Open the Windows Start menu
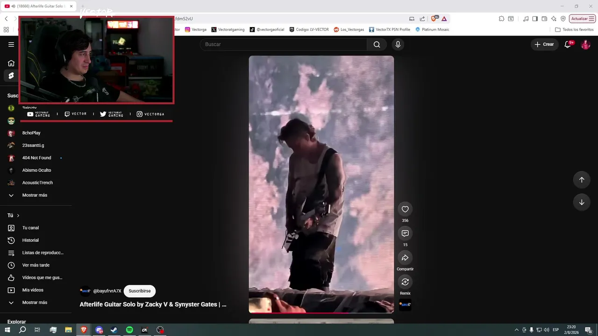Screen dimensions: 598x336 (7, 330)
